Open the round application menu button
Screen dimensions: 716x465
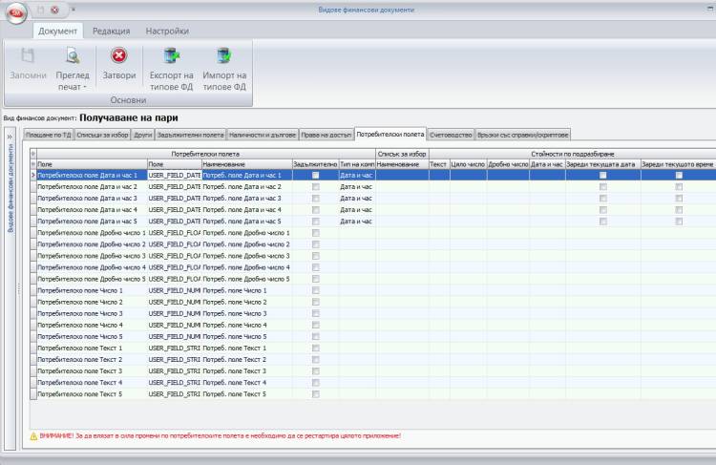click(x=16, y=12)
